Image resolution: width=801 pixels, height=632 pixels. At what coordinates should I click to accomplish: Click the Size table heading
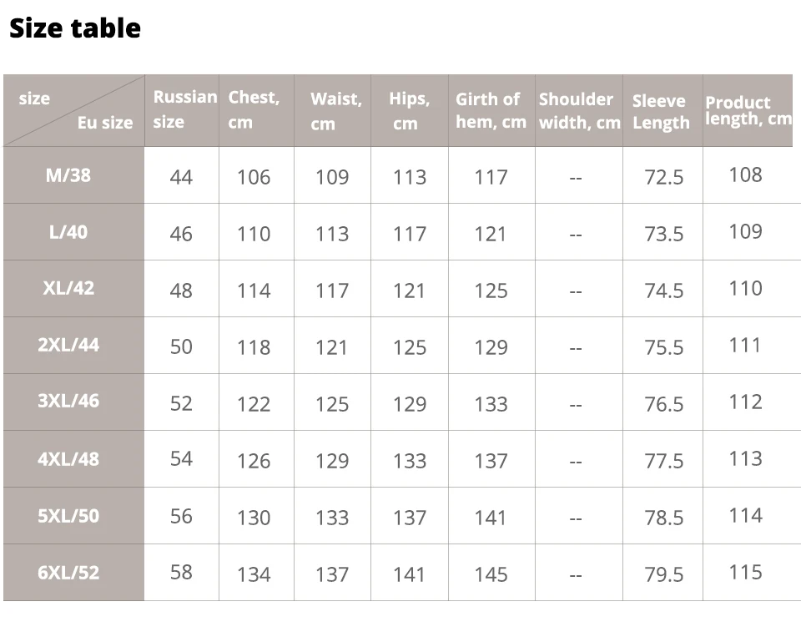click(75, 28)
